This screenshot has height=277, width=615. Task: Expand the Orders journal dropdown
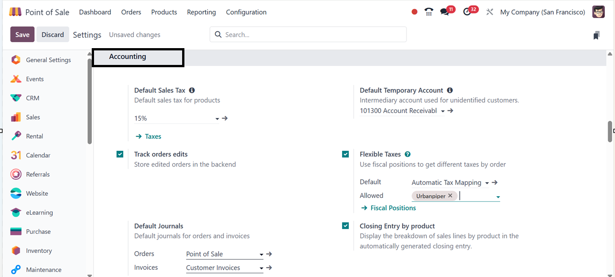pos(261,255)
